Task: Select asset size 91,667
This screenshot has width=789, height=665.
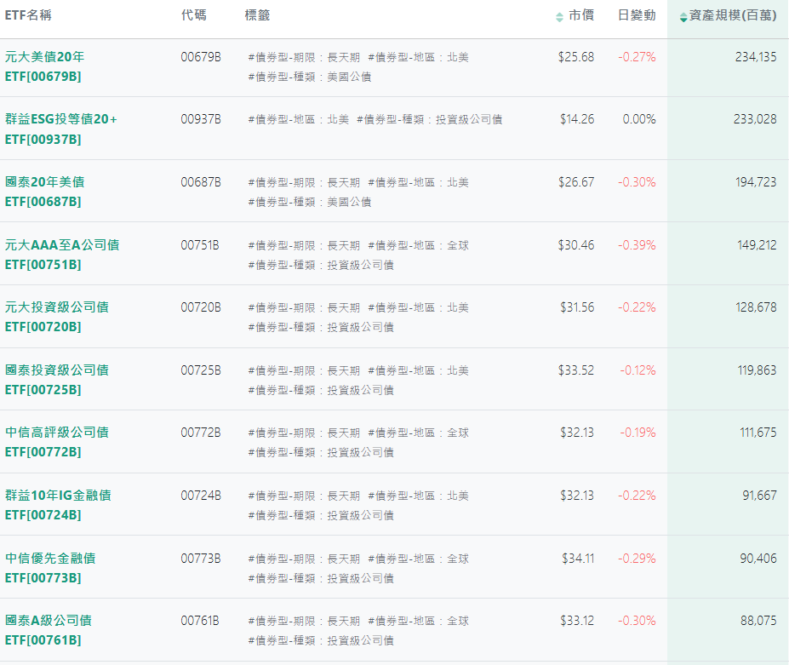Action: click(x=759, y=496)
